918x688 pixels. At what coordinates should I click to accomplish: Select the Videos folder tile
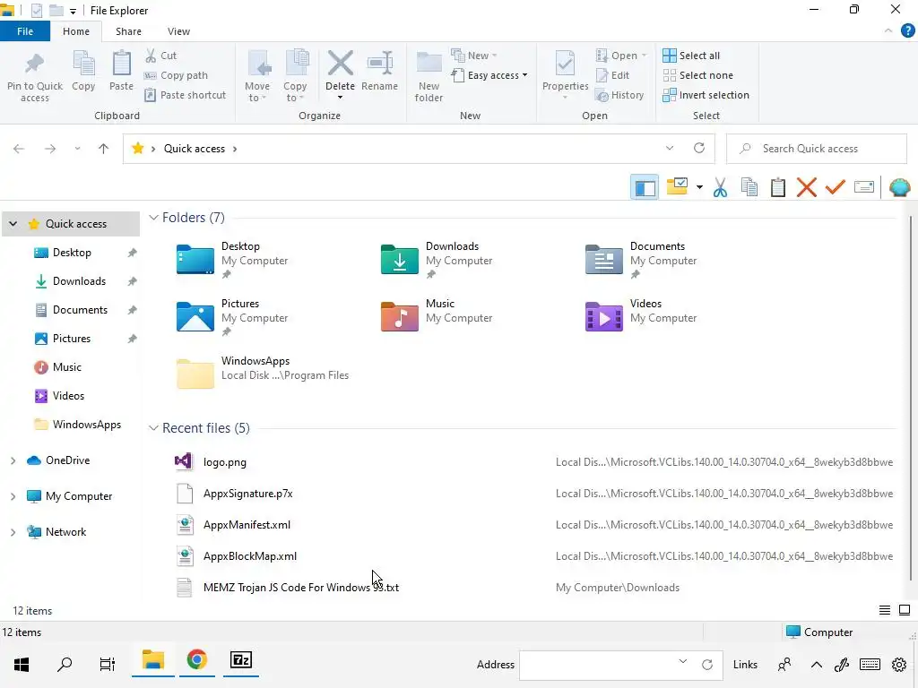(641, 317)
